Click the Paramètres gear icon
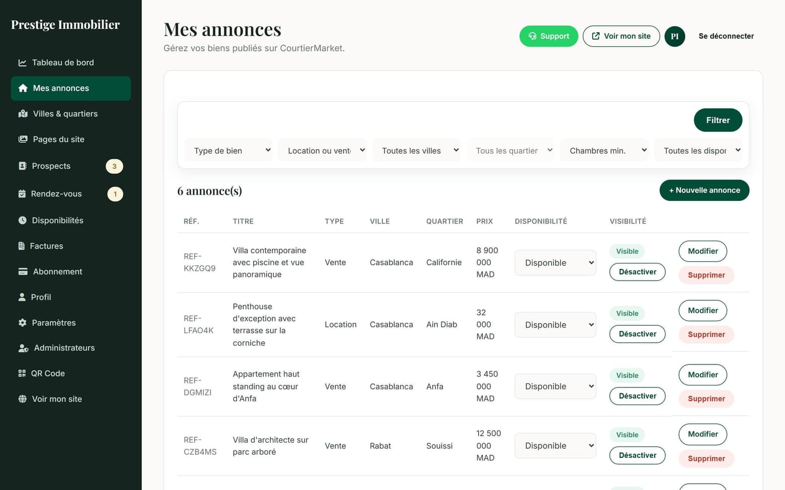This screenshot has height=490, width=785. 22,323
